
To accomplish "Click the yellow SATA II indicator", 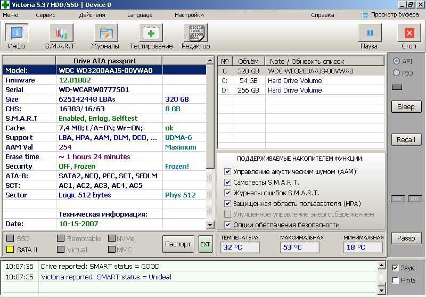I will (x=10, y=250).
